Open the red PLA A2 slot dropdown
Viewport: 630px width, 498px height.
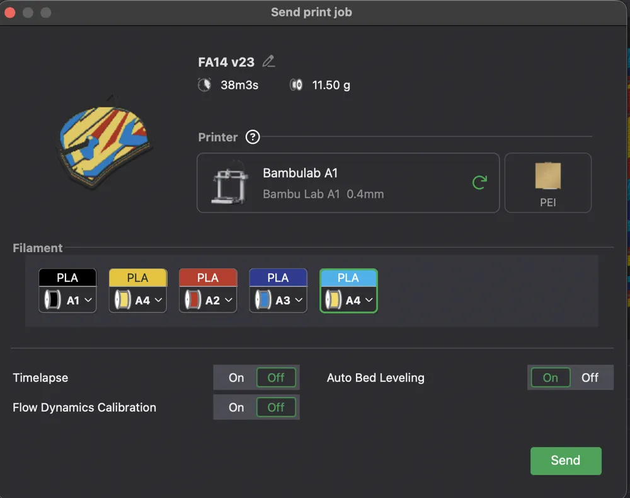pos(229,300)
